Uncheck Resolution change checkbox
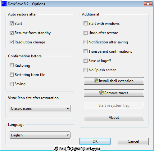The width and height of the screenshot is (154, 151). (11, 42)
